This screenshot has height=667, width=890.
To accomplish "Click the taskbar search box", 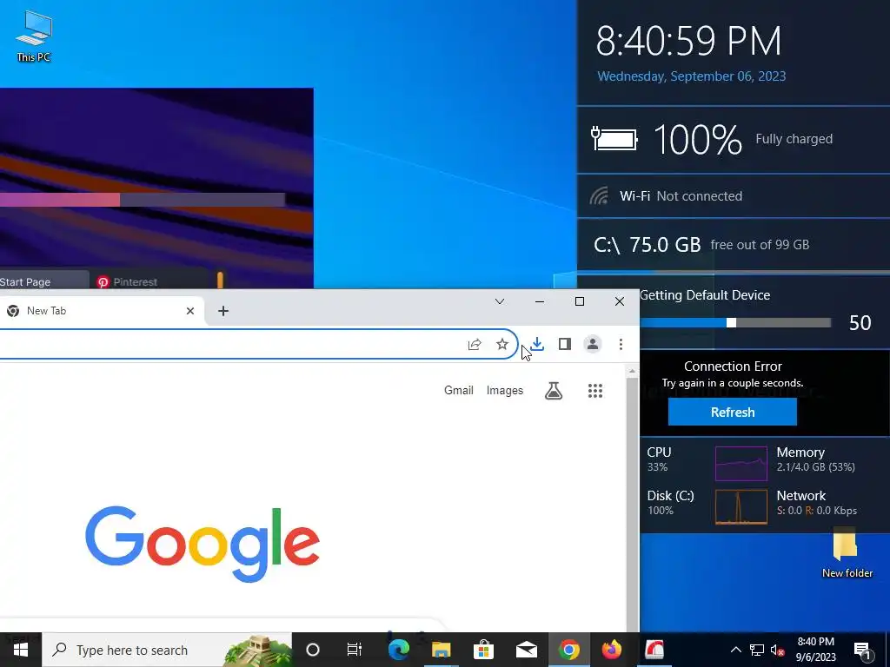I will [167, 650].
